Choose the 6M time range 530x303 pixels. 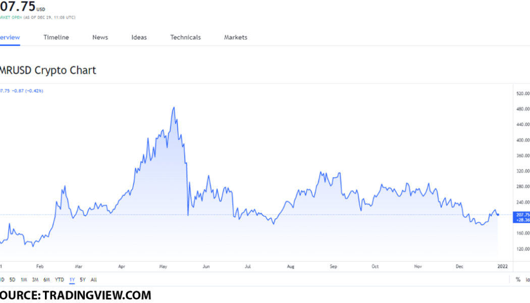[46, 280]
